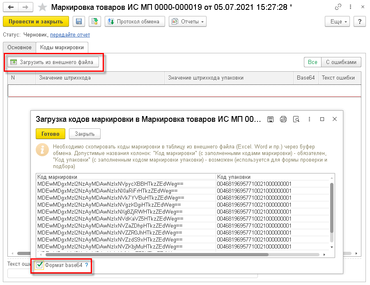Image resolution: width=370 pixels, height=285 pixels.
Task: Click the post document icon button
Action: tap(95, 21)
